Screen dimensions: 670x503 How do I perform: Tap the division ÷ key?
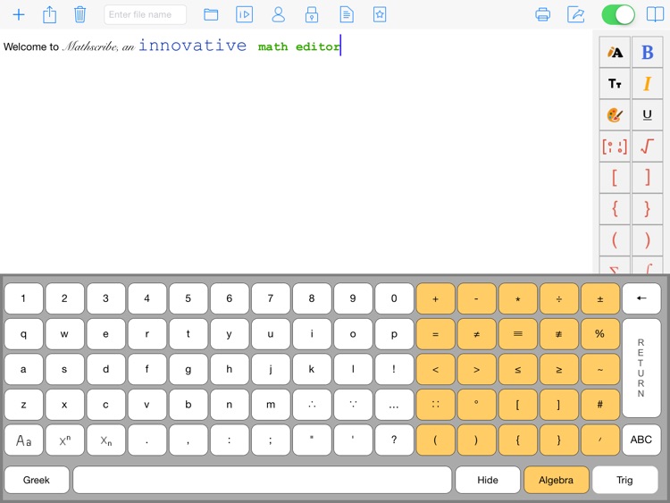(559, 298)
